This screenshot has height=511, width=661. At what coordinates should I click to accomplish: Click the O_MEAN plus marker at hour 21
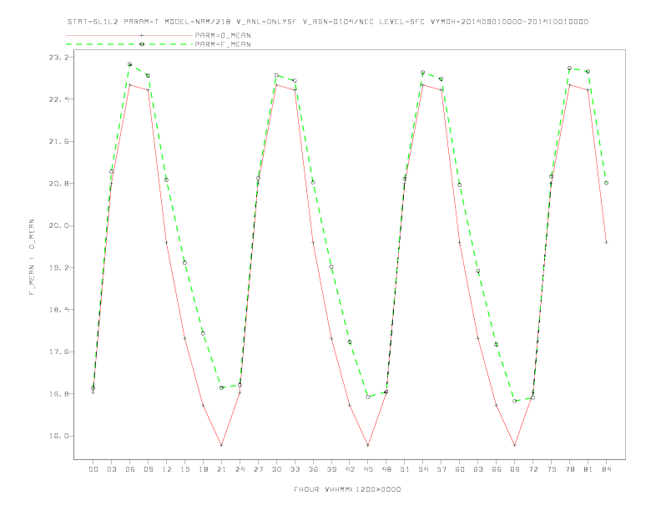tap(221, 445)
